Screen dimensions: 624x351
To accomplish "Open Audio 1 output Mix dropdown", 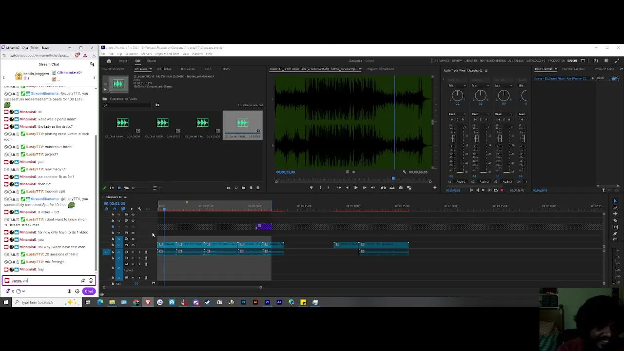I will coord(457,85).
